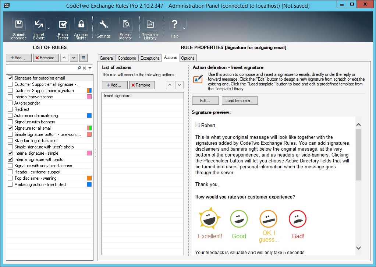Select the Actions tab

(x=170, y=57)
